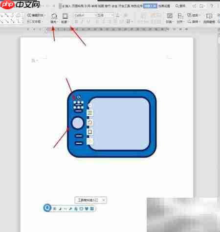Click the Edit Shape (编辑形状) option
The width and height of the screenshot is (220, 232).
tap(36, 15)
